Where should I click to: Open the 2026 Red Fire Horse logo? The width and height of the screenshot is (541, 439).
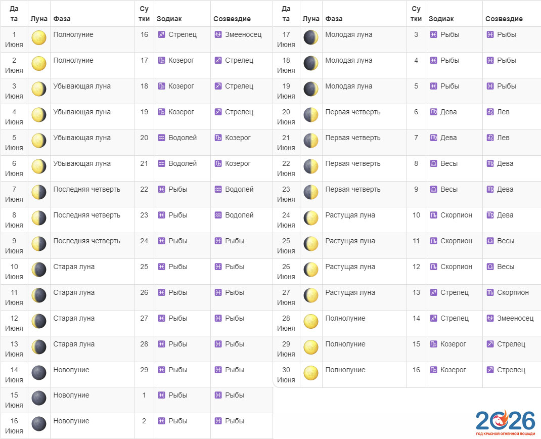click(505, 423)
